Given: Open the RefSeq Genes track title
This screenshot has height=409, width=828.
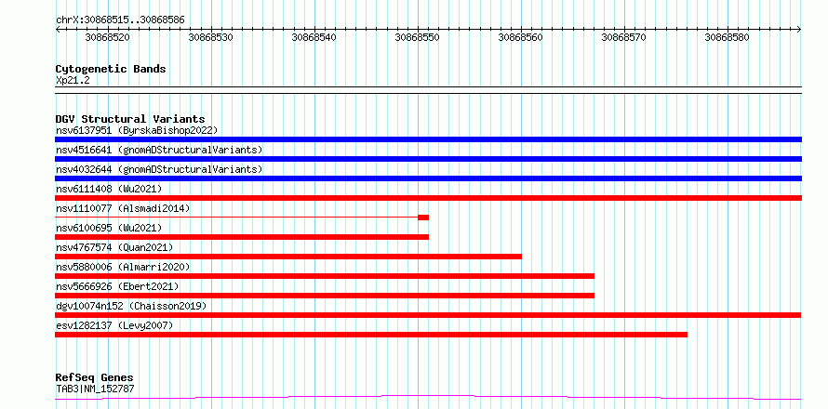Looking at the screenshot, I should 94,378.
